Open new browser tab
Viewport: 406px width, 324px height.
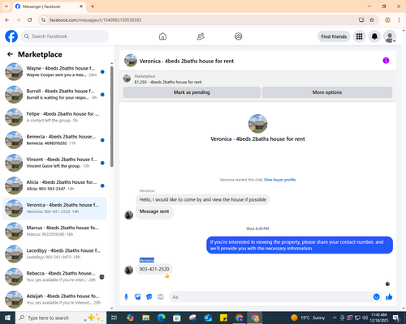click(x=93, y=6)
